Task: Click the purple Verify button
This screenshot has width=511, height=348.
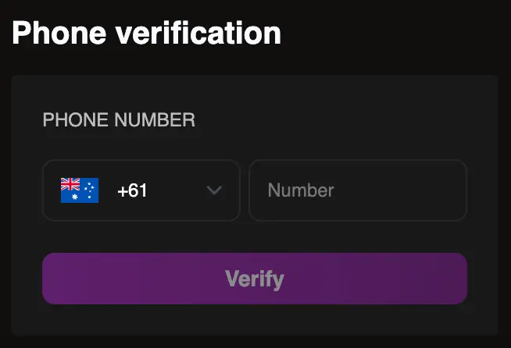Action: [255, 279]
